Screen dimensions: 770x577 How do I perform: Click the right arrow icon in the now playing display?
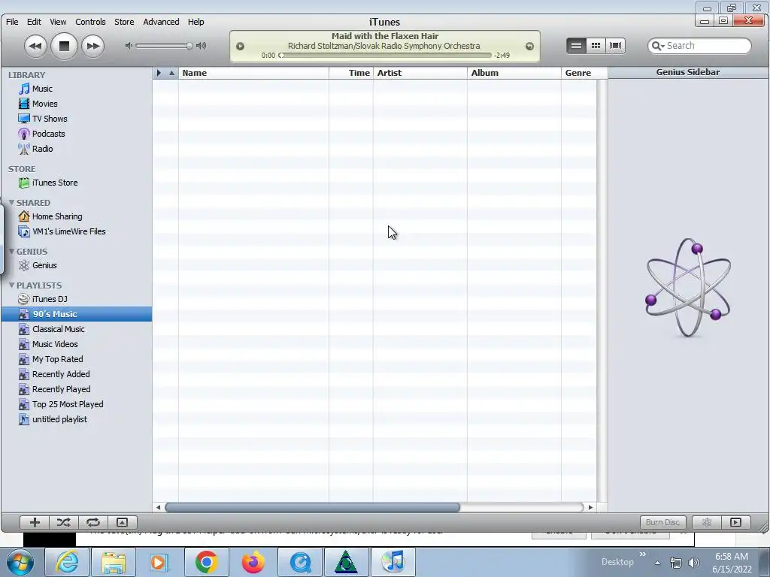coord(529,46)
